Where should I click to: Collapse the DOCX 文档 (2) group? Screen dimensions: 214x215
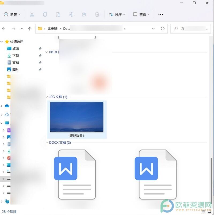47,143
